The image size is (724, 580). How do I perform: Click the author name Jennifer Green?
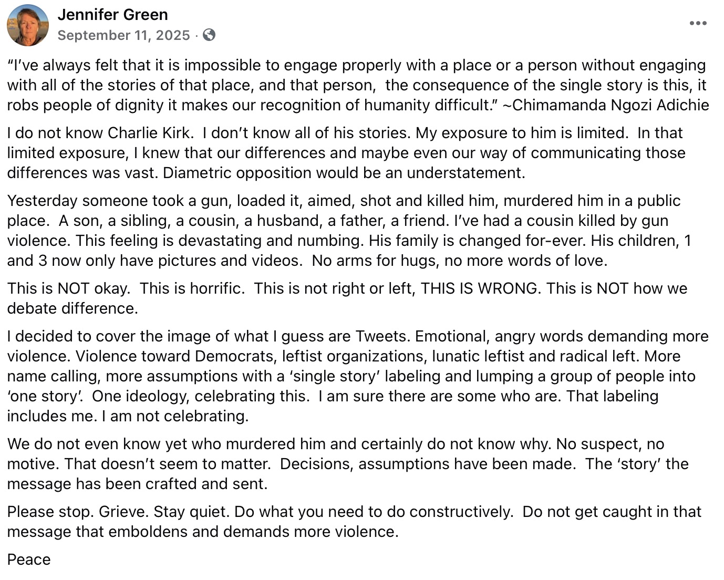[112, 15]
